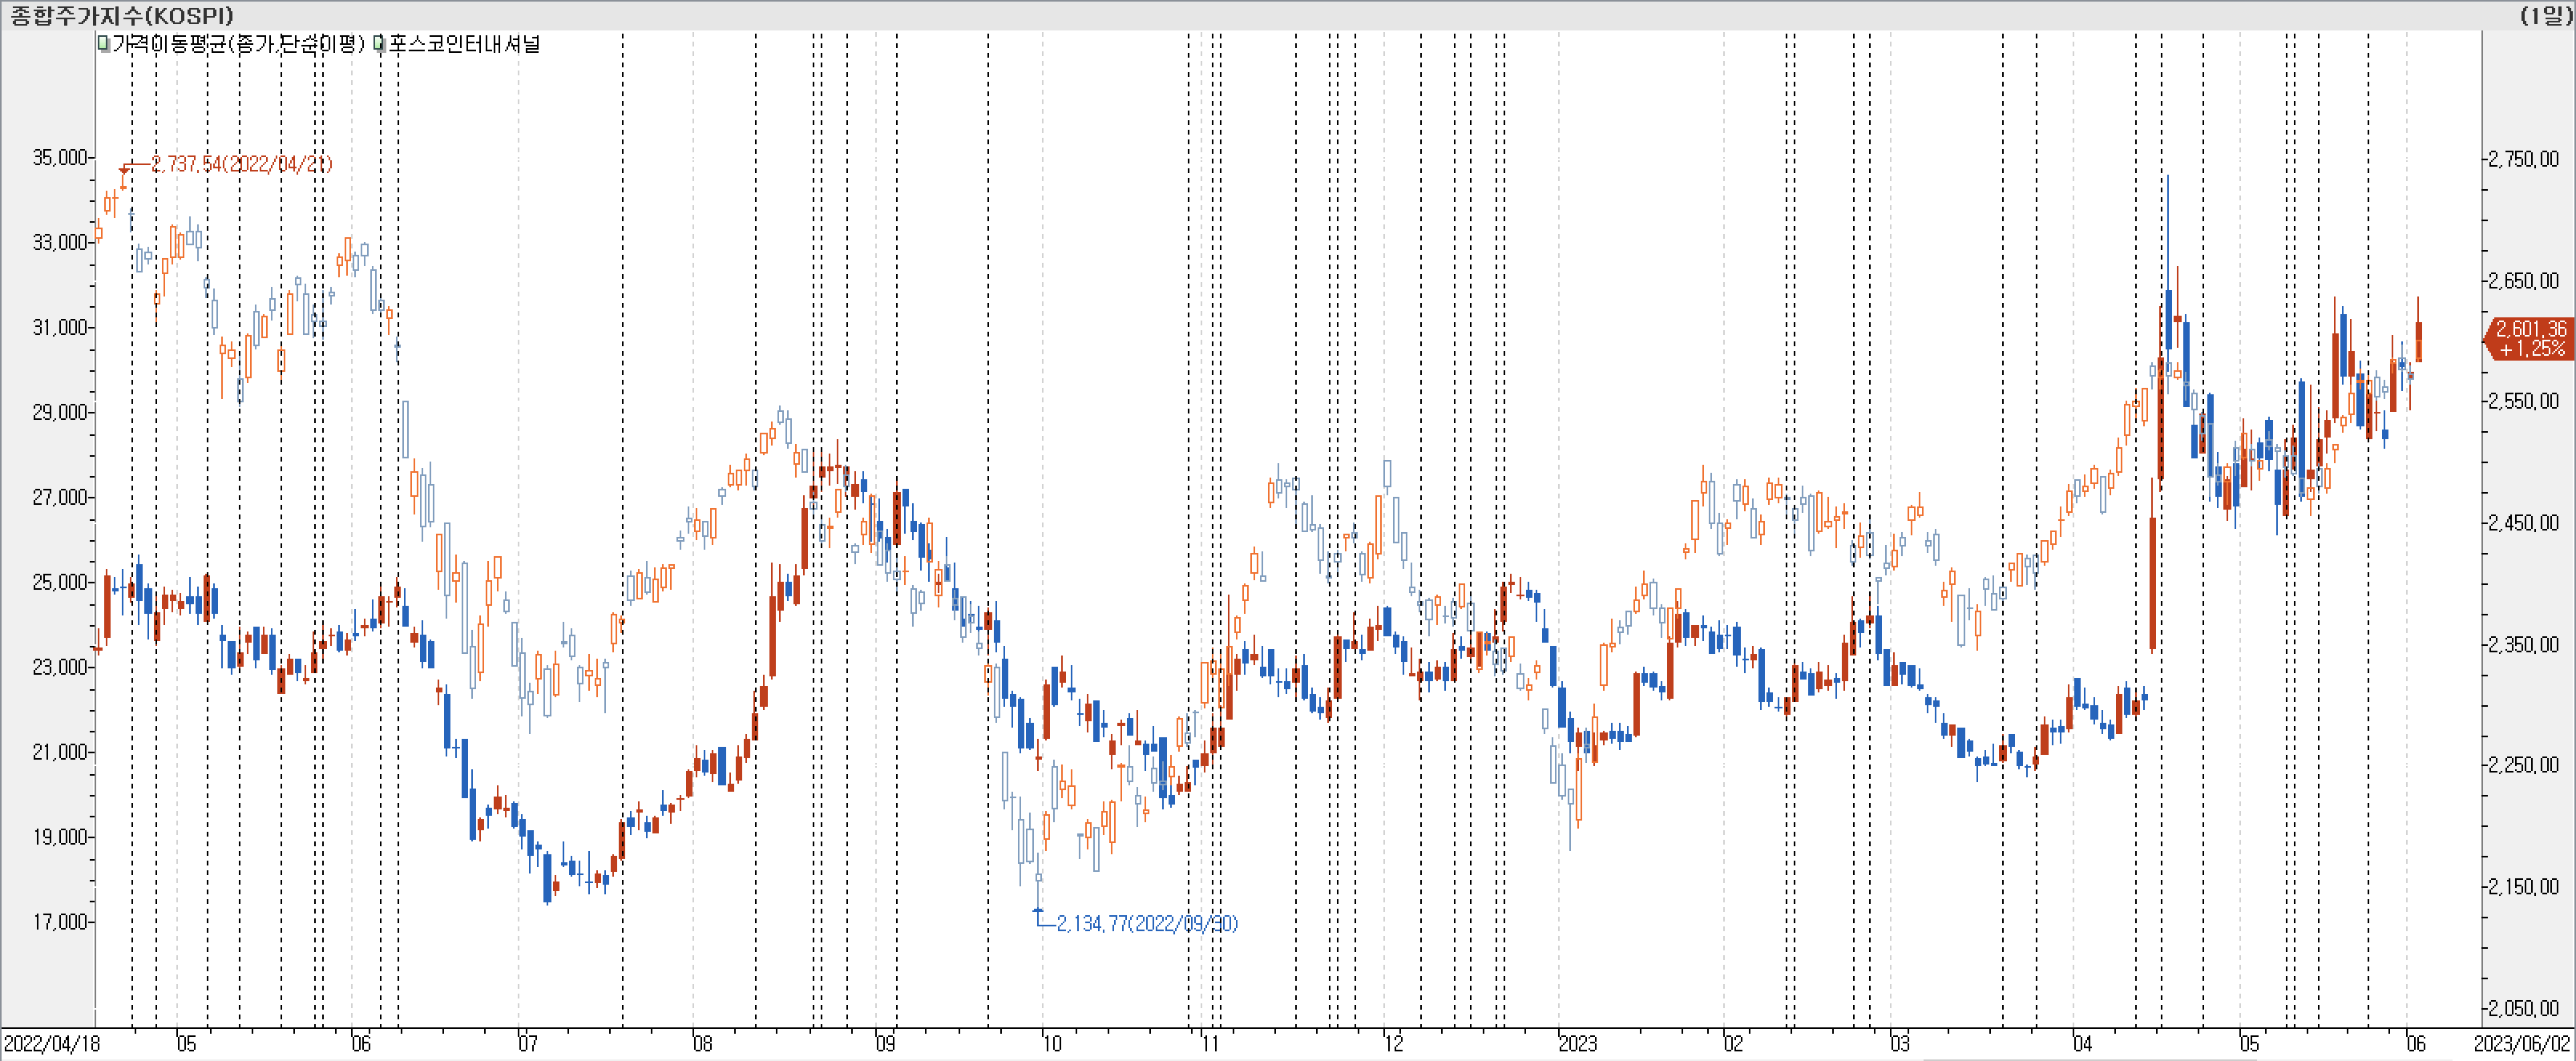Click the 2023/06/02 end date label
This screenshot has width=2576, height=1061.
point(2522,1044)
